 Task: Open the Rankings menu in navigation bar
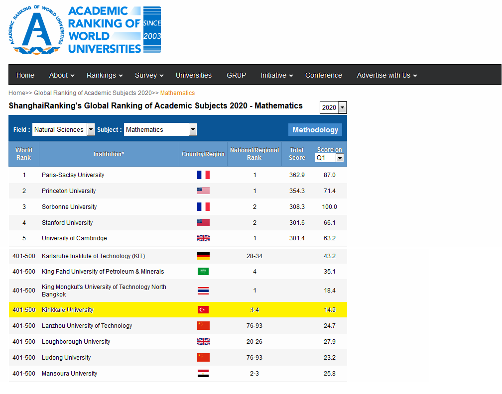pyautogui.click(x=105, y=75)
